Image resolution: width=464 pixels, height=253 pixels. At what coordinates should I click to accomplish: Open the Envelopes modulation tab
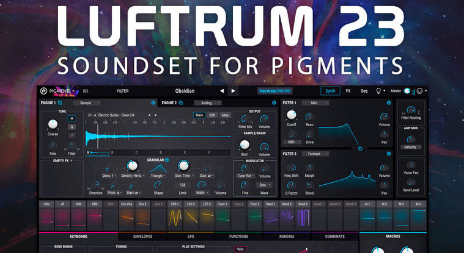pyautogui.click(x=143, y=237)
